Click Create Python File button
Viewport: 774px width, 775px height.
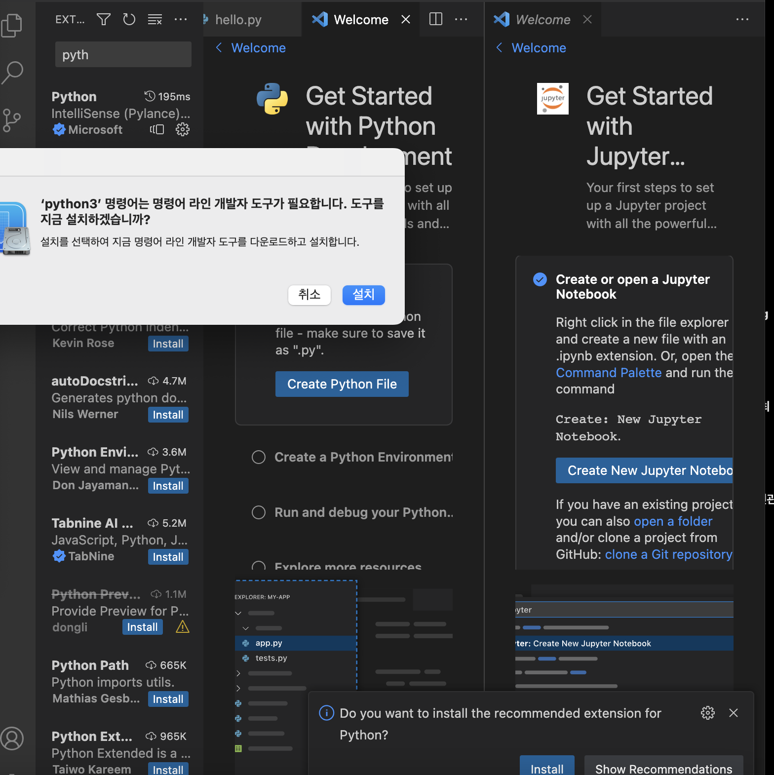(342, 384)
